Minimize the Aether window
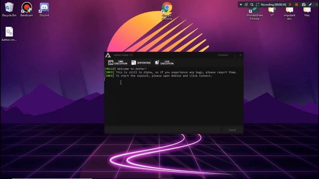 [235, 55]
